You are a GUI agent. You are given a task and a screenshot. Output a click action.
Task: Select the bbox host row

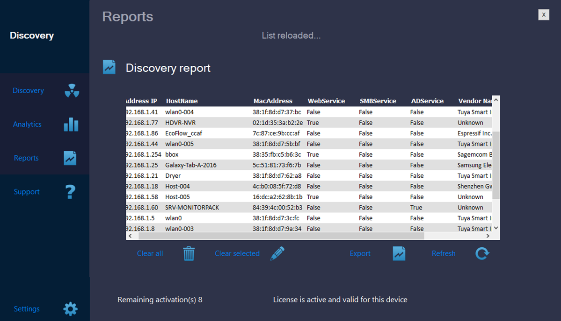coord(309,154)
